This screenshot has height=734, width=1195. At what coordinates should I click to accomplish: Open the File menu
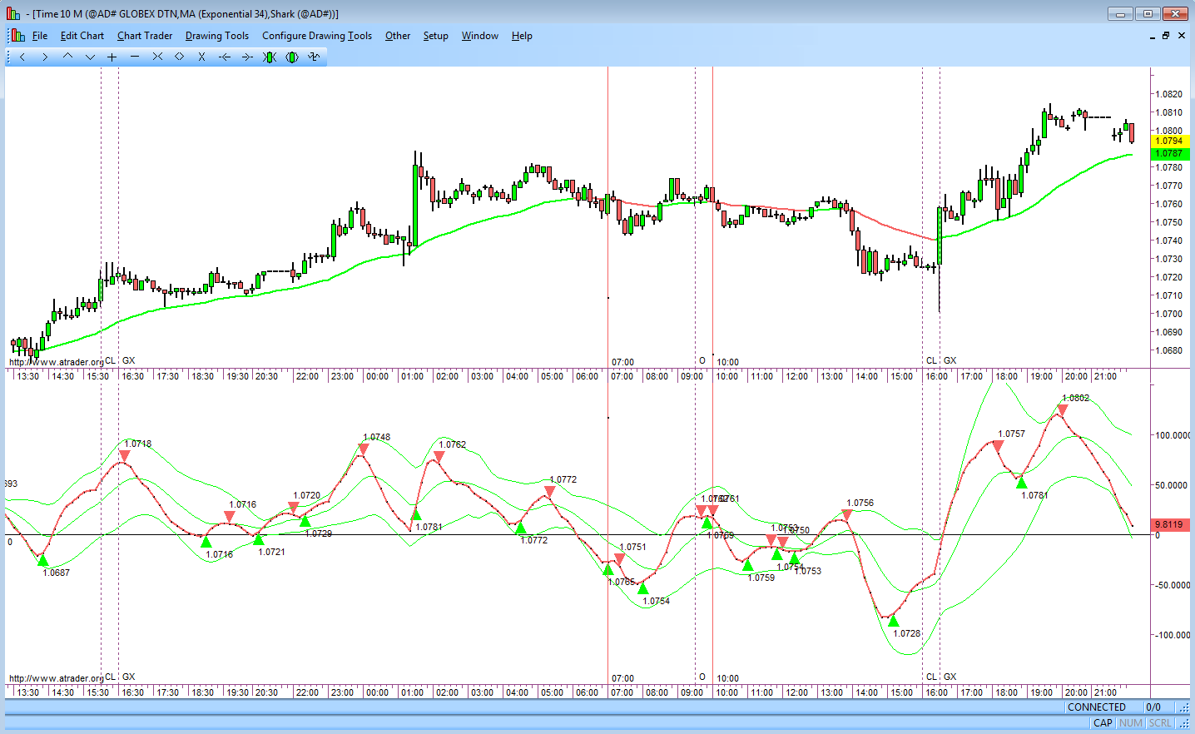click(x=40, y=36)
